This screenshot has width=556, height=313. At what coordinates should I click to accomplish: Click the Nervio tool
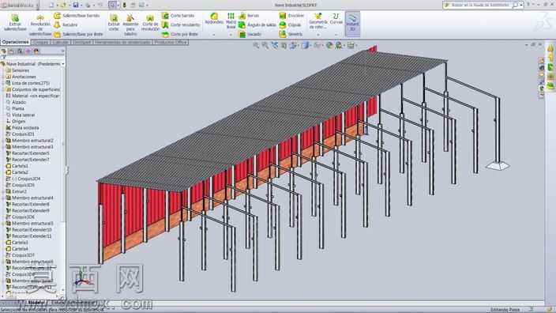click(x=249, y=16)
